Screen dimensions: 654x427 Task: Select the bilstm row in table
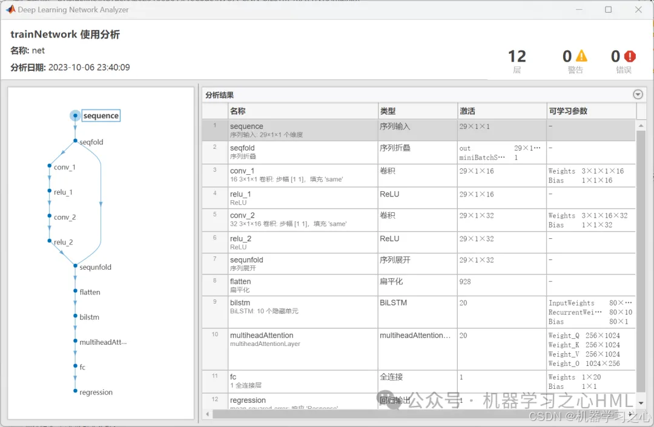(418, 312)
